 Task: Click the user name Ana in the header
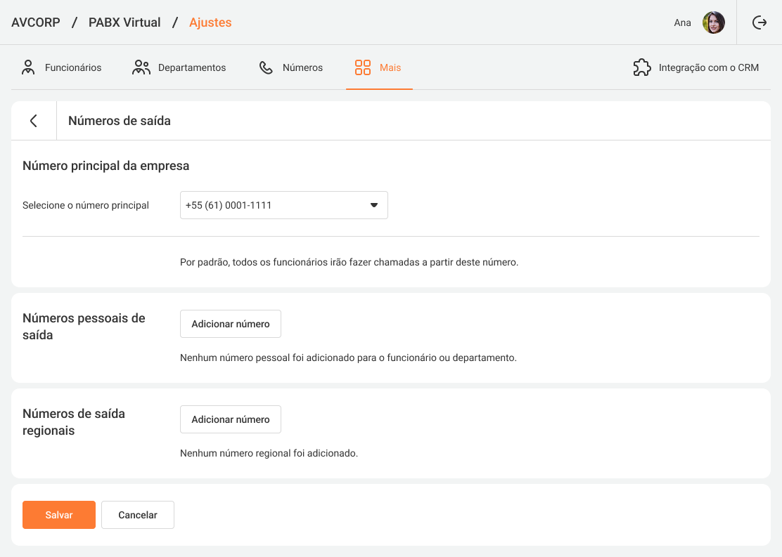(x=682, y=22)
